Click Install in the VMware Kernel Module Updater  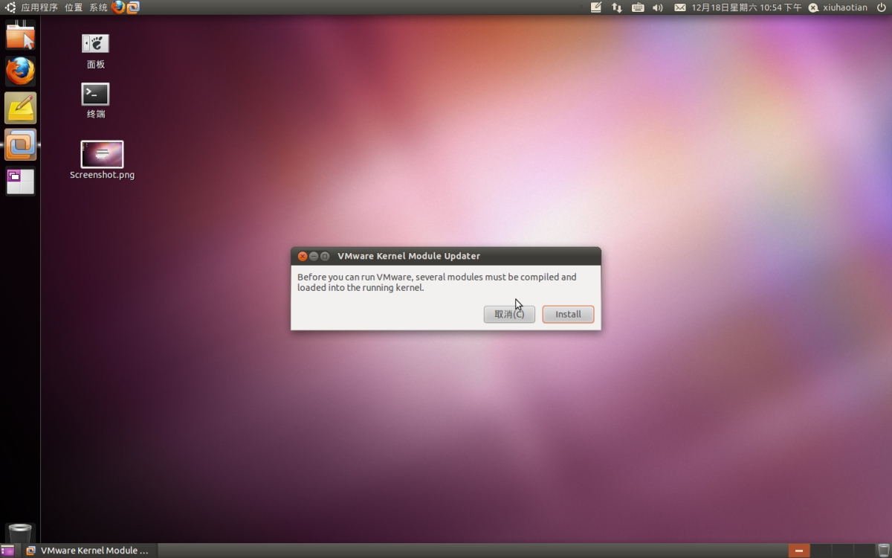pyautogui.click(x=568, y=314)
